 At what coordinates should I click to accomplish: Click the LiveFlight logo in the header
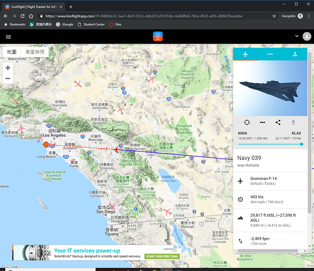click(x=157, y=37)
